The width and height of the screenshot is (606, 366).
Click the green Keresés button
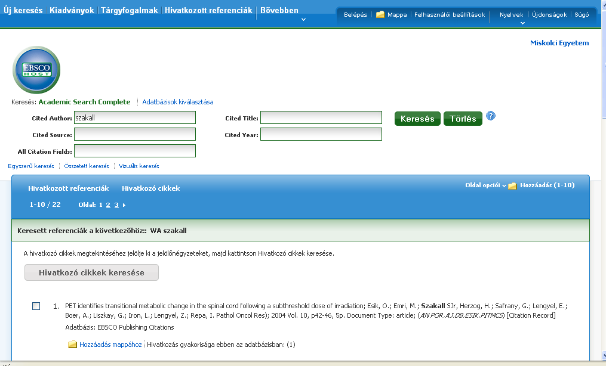(417, 119)
